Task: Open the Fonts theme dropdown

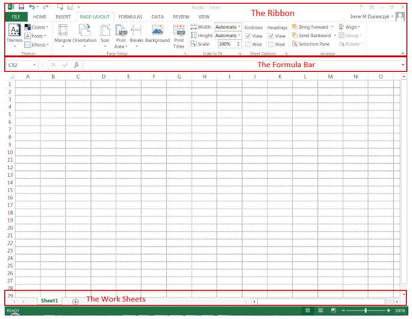Action: click(36, 36)
